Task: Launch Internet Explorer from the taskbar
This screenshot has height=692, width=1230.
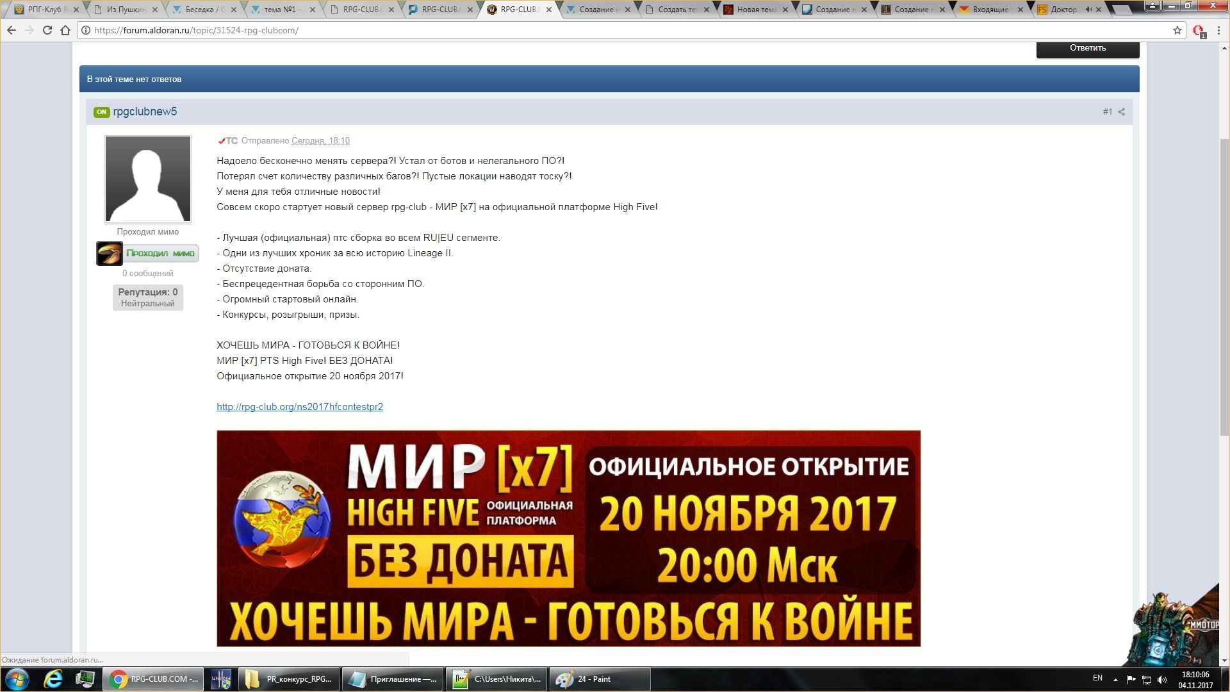Action: coord(53,679)
